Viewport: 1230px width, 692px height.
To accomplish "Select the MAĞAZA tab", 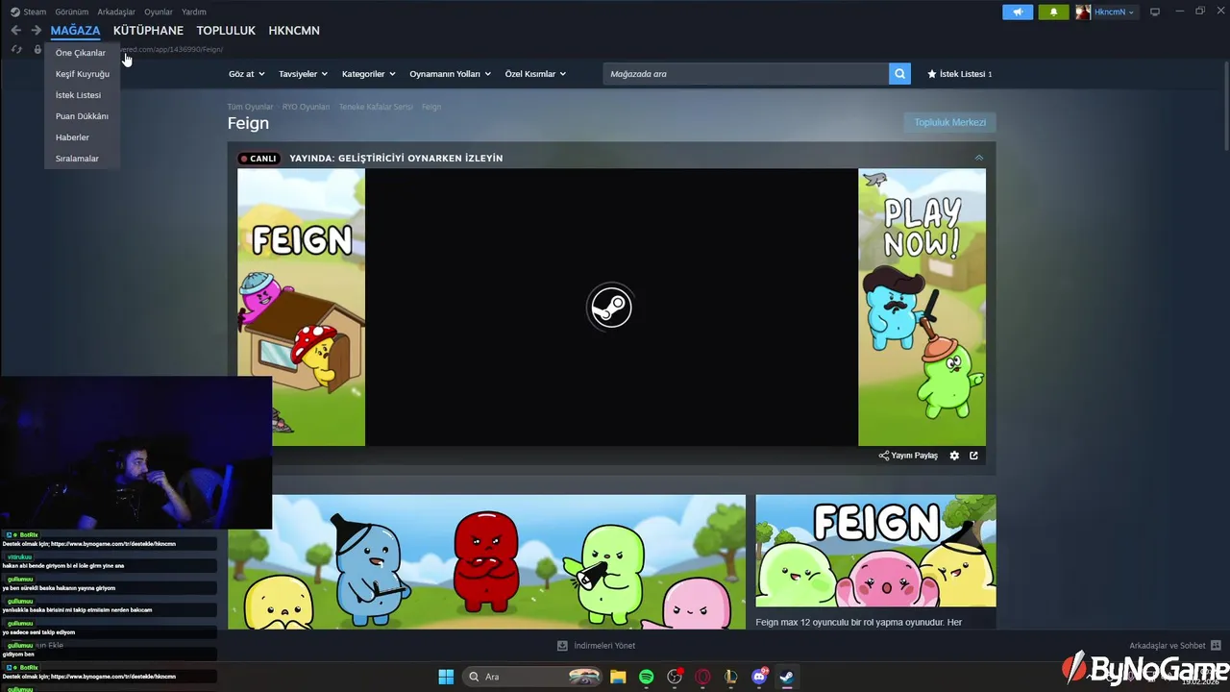I will point(75,31).
